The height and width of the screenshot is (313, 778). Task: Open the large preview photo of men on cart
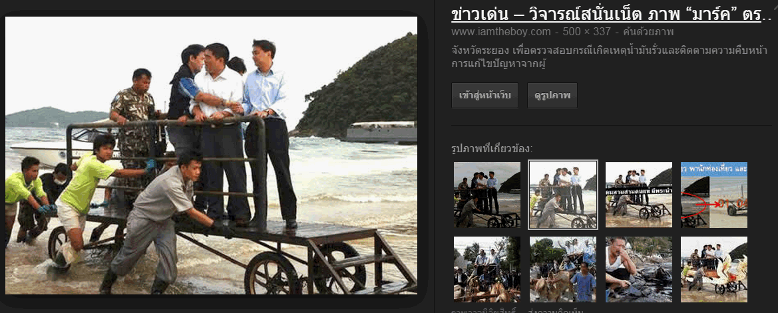click(211, 155)
